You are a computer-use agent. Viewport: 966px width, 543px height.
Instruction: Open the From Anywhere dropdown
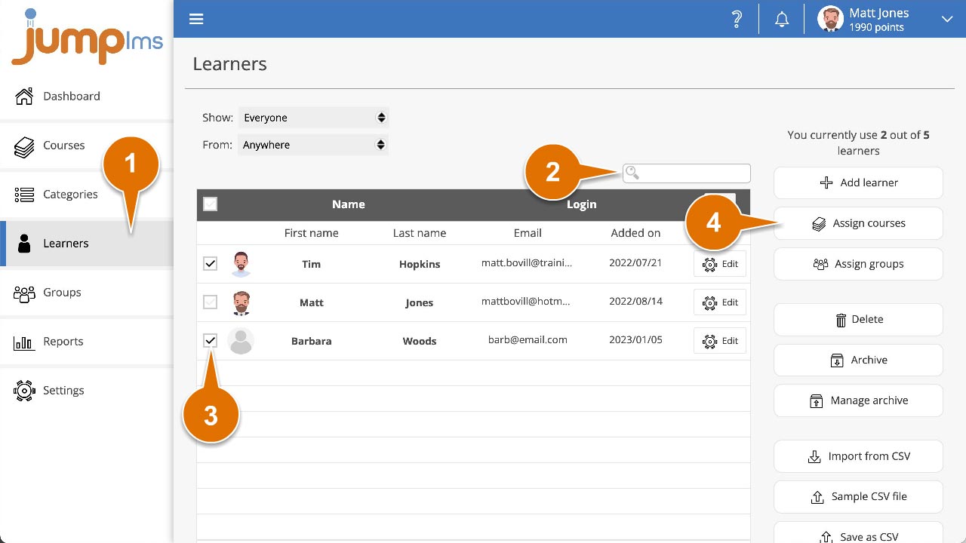coord(313,145)
